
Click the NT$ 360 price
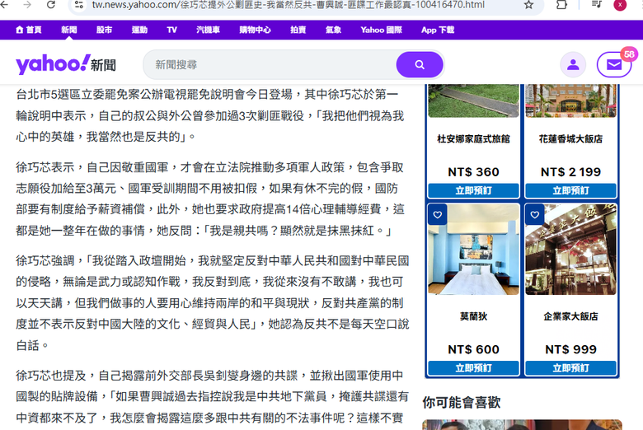coord(474,172)
